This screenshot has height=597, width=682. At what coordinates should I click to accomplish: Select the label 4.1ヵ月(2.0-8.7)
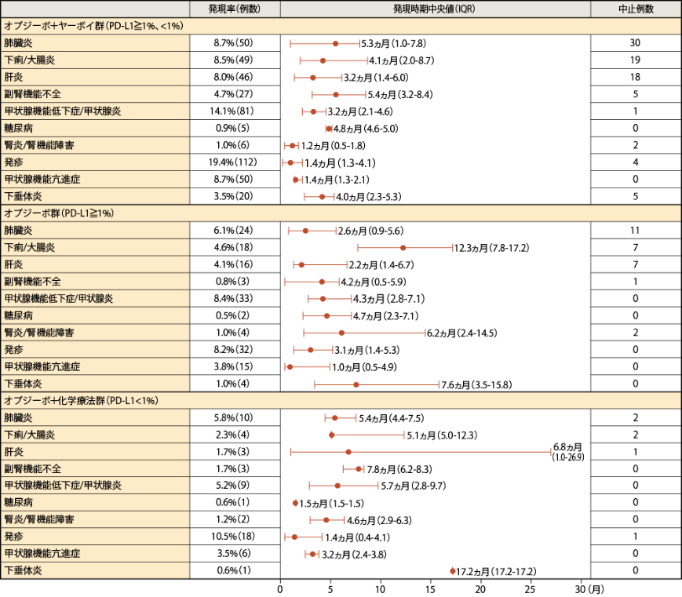[402, 60]
